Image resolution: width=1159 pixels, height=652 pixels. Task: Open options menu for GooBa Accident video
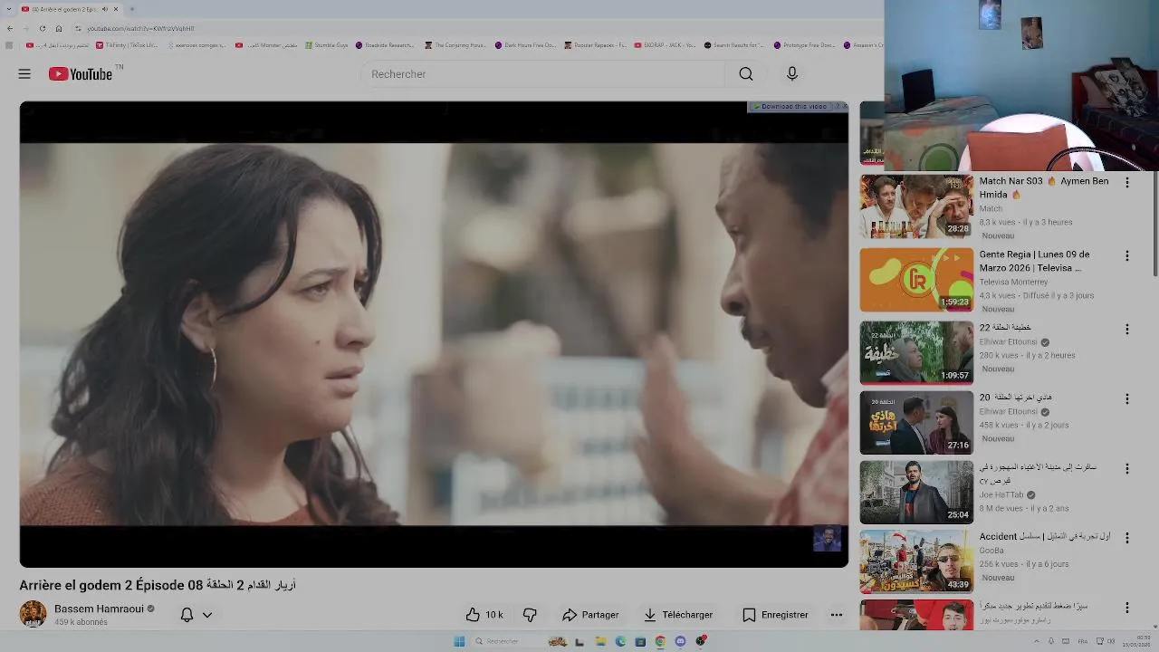point(1127,538)
